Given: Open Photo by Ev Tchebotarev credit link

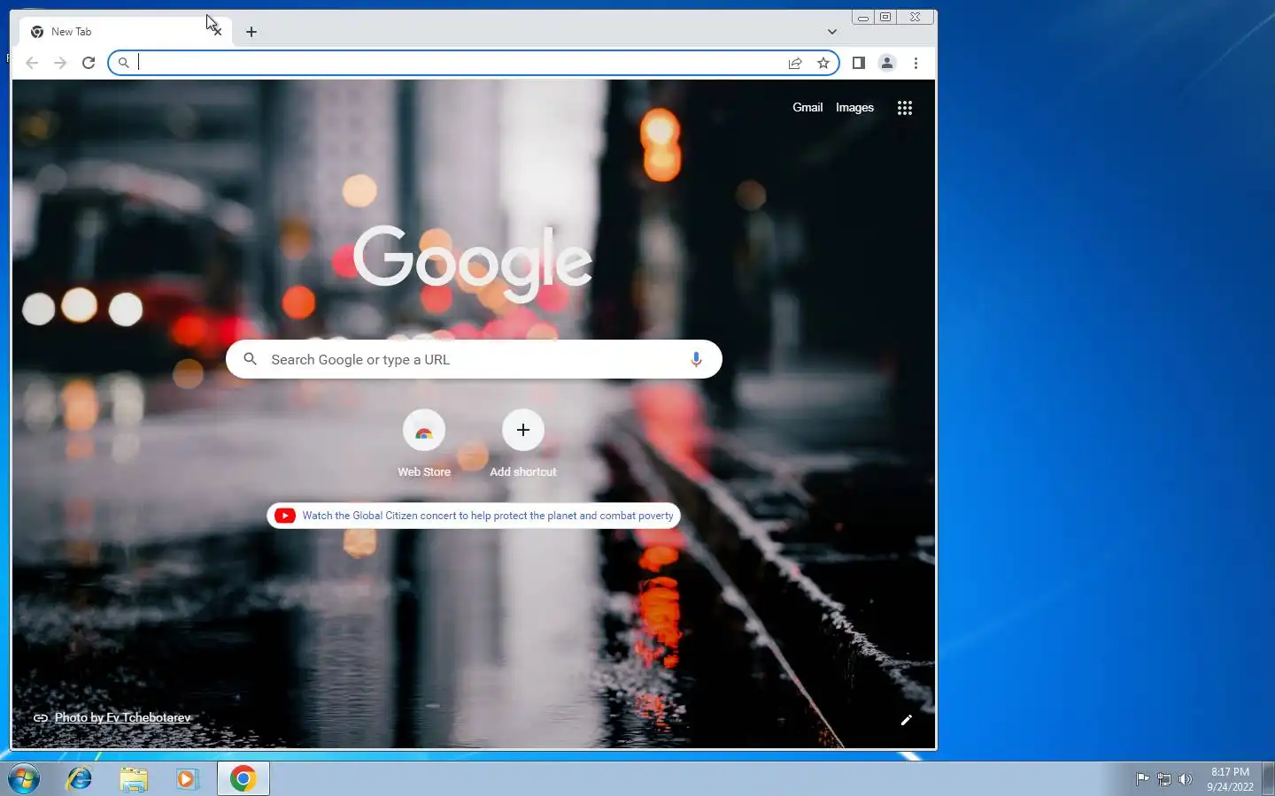Looking at the screenshot, I should 122,717.
